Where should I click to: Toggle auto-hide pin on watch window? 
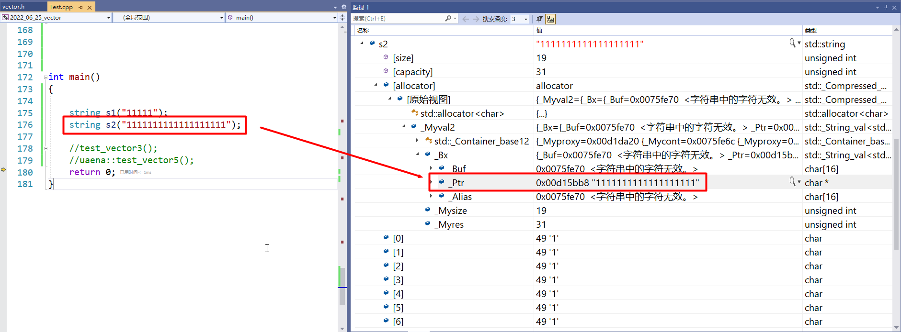click(x=886, y=7)
